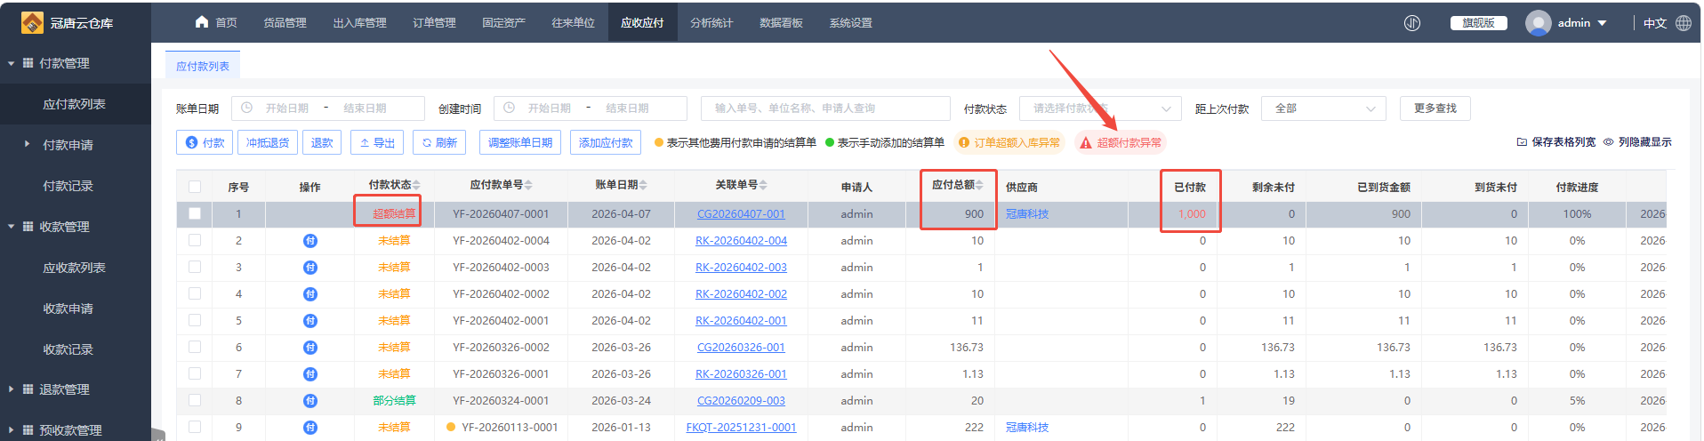Sort by 应付款单号 column arrows
The image size is (1704, 441).
click(528, 185)
